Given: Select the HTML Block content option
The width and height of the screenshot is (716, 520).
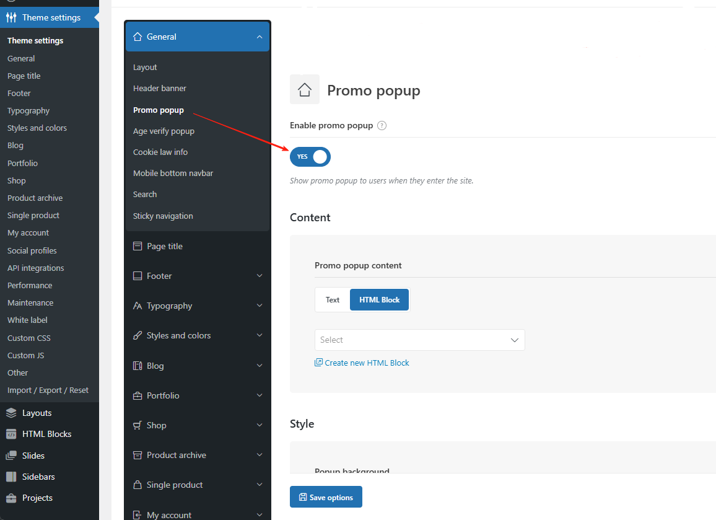Looking at the screenshot, I should point(379,300).
